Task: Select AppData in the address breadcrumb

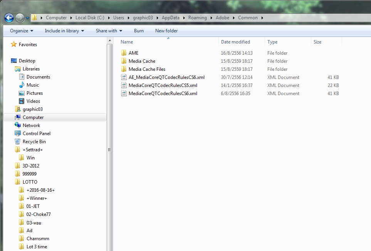Action: point(171,18)
